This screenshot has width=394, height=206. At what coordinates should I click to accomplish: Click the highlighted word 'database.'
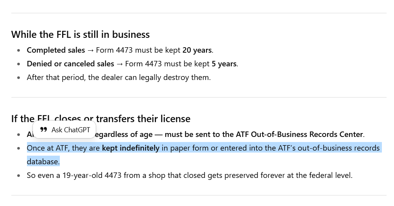(43, 162)
